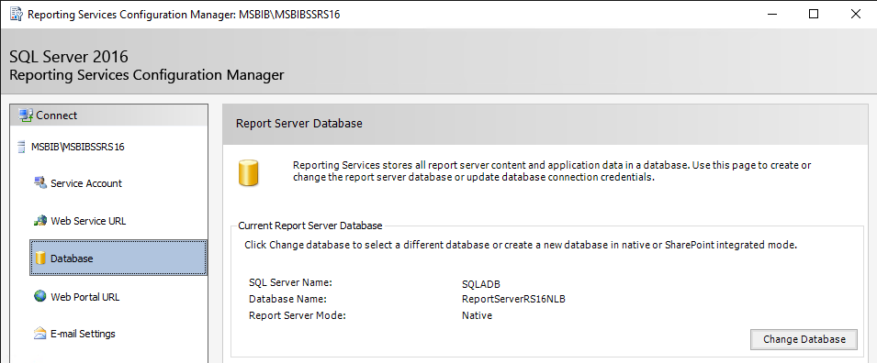Click the Connect button at sidebar top
Screen dimensions: 877x363
[x=109, y=115]
